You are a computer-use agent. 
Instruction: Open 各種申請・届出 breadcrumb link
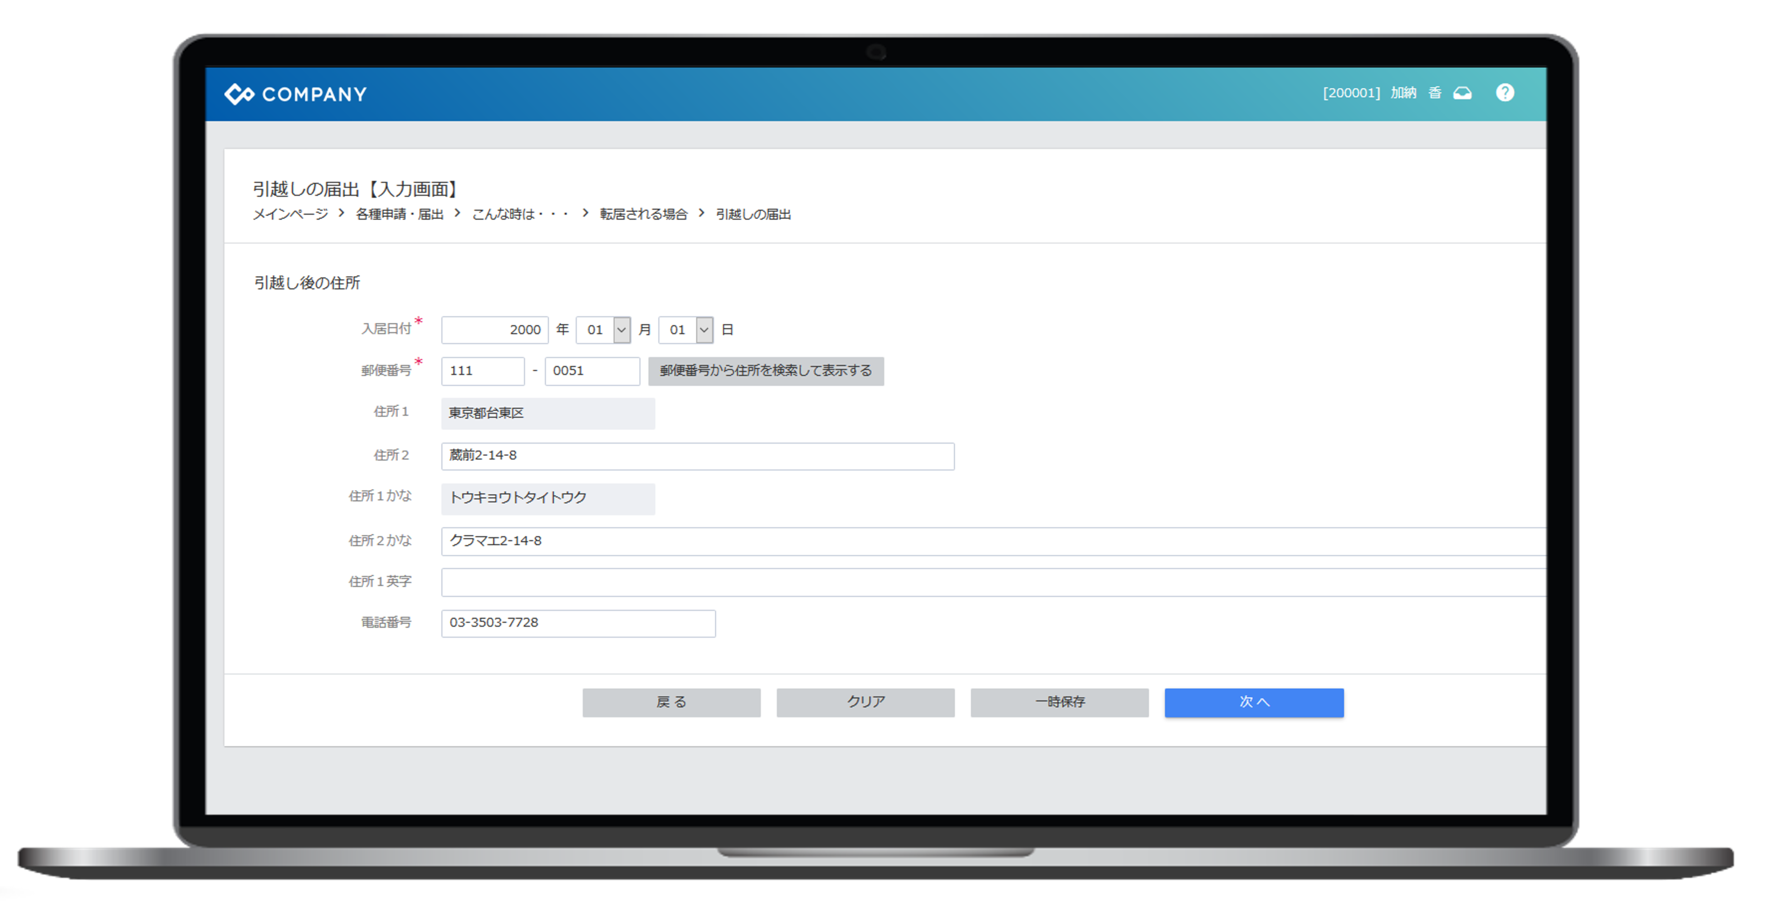click(399, 214)
